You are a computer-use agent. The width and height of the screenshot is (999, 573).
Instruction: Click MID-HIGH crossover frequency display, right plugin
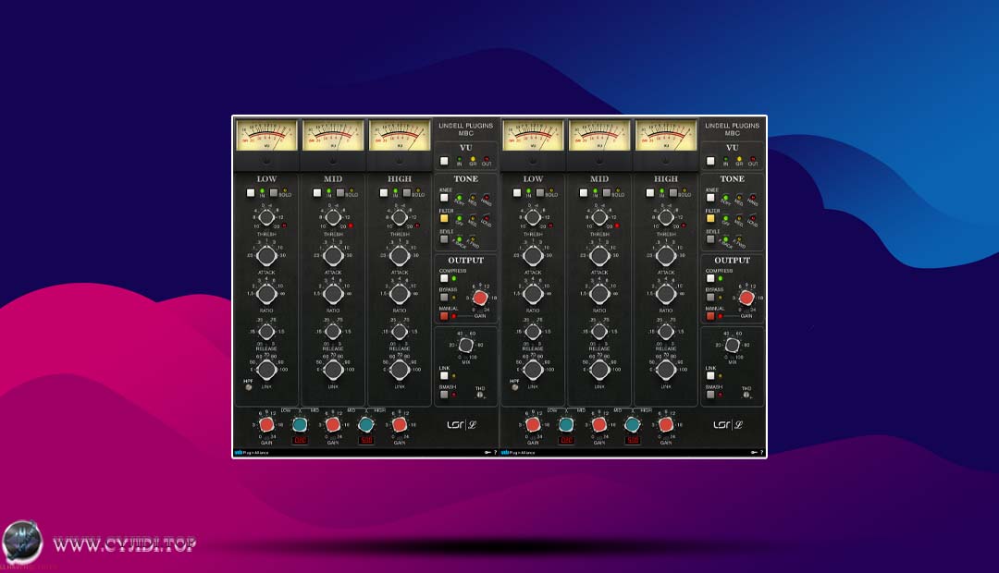coord(633,440)
